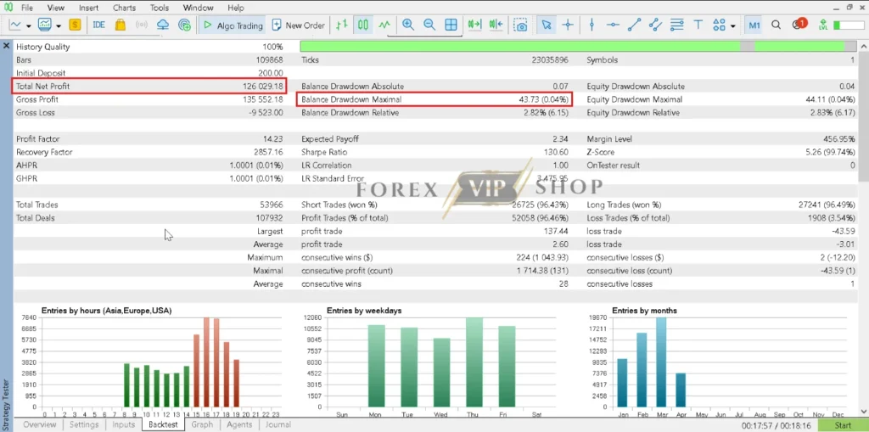Click the LVL connection level icon
The image size is (869, 432).
[x=822, y=25]
